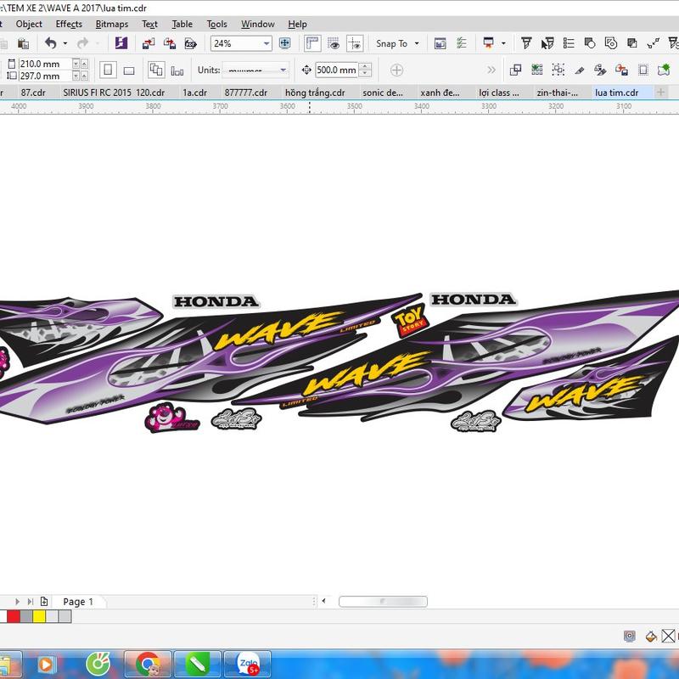Select Landscape page orientation

129,70
